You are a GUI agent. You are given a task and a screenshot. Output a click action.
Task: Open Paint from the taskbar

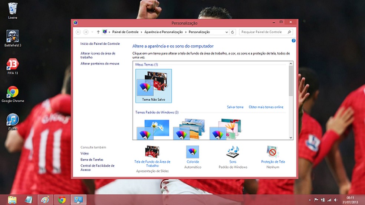pos(45,200)
